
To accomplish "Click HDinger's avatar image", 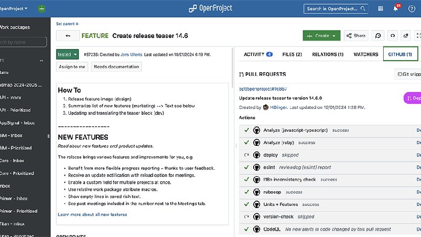I will click(x=266, y=107).
